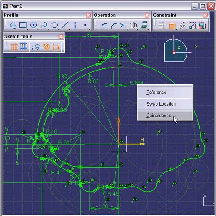Image resolution: width=216 pixels, height=216 pixels.
Task: Expand the Rectangle tool dropdown arrow
Action: coord(27,29)
